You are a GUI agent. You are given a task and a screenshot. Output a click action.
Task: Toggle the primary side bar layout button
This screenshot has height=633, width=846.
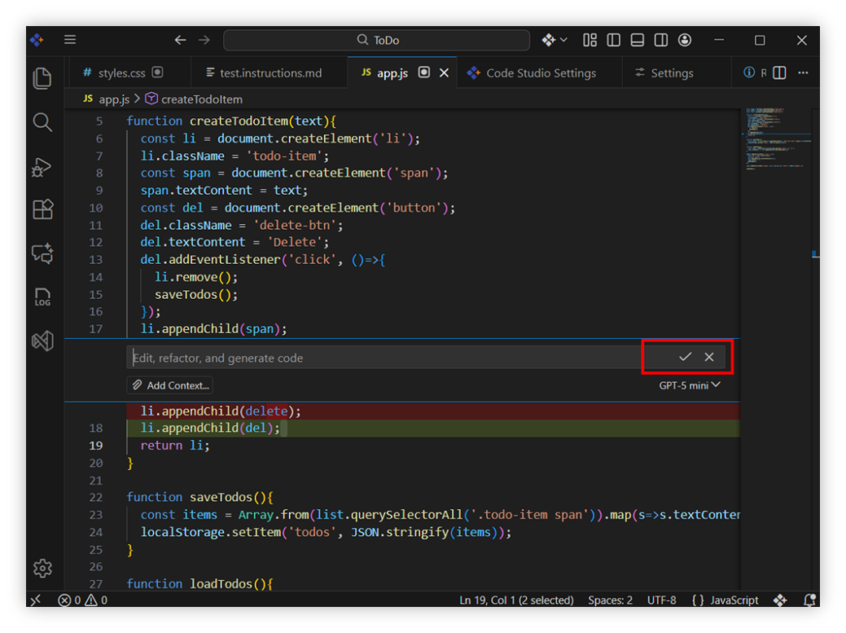[614, 40]
